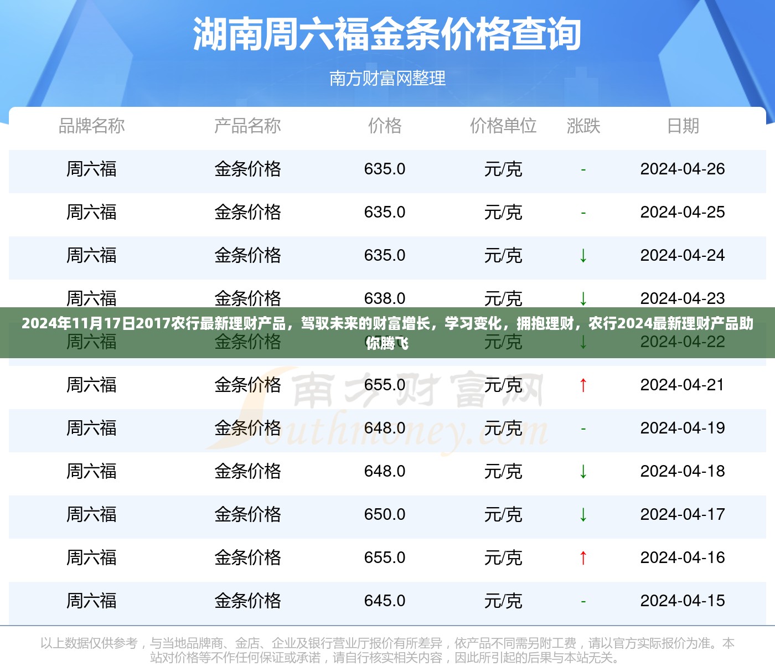Click the red up arrow for 2024-04-16
This screenshot has width=775, height=666.
pos(583,557)
